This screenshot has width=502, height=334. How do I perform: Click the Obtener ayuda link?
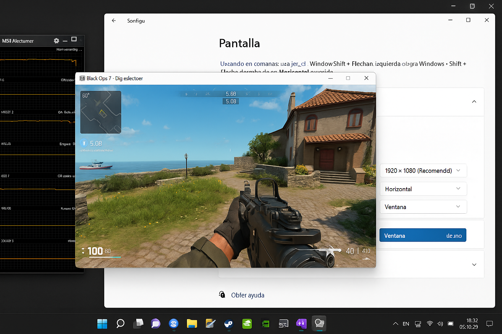(x=248, y=295)
